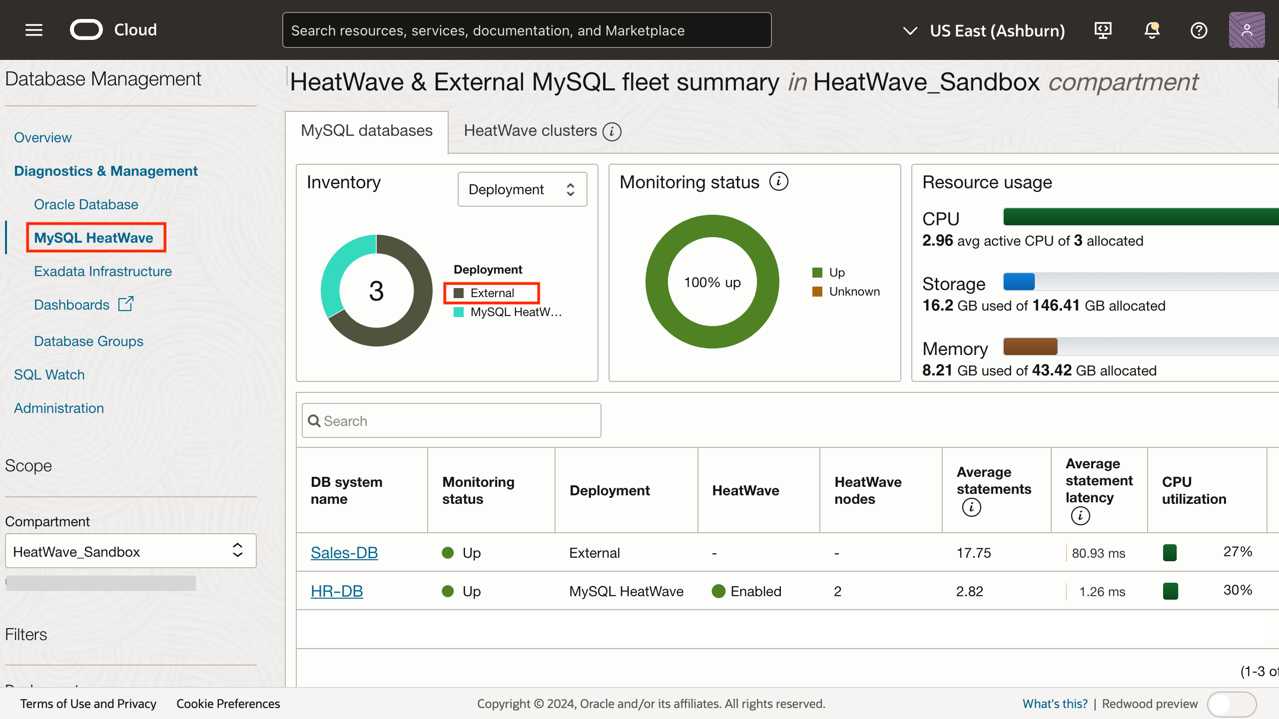The height and width of the screenshot is (719, 1279).
Task: Launch Cloud Shell console icon
Action: (x=1103, y=30)
